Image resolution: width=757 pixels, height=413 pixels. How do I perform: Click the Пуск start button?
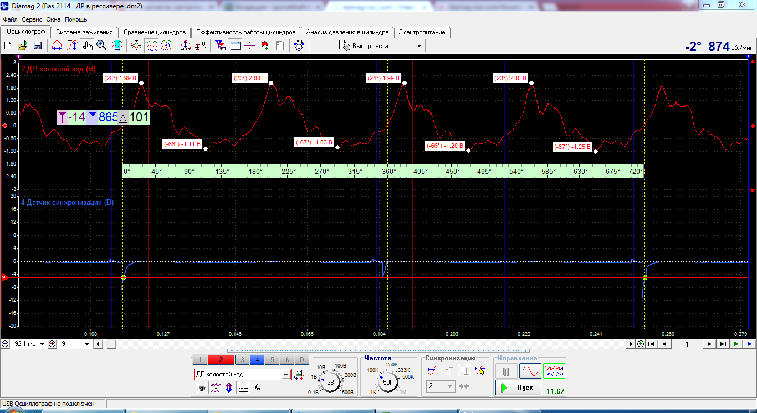pos(518,388)
